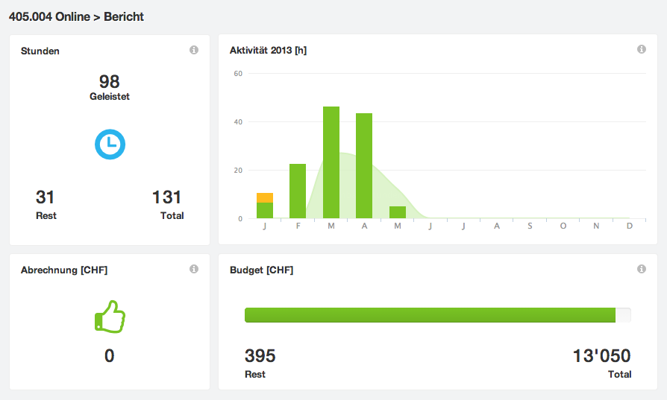The width and height of the screenshot is (667, 400).
Task: Click the 'Rest' label under 31
Action: coord(46,216)
